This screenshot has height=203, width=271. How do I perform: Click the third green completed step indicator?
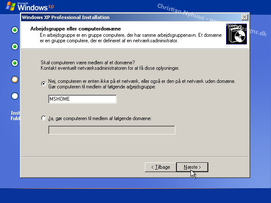coord(15,63)
